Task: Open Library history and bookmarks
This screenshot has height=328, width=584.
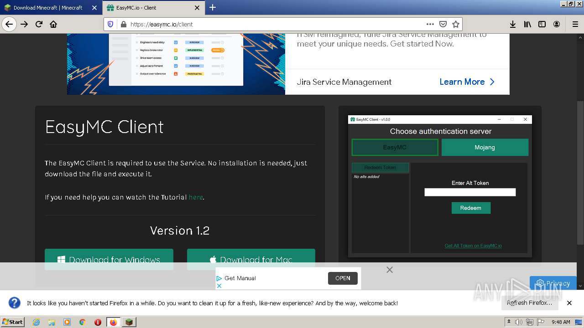Action: click(x=527, y=24)
